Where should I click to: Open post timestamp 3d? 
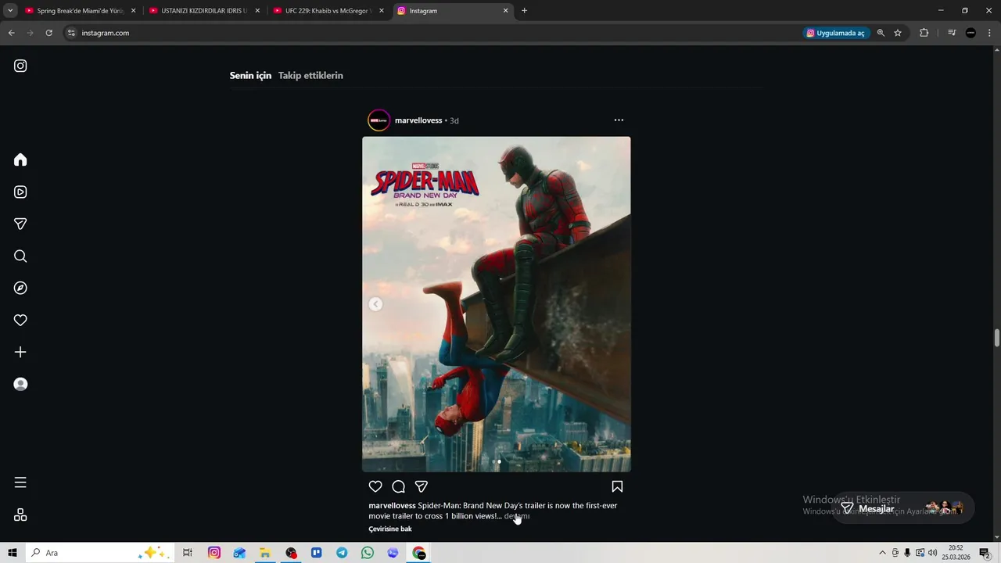point(454,120)
